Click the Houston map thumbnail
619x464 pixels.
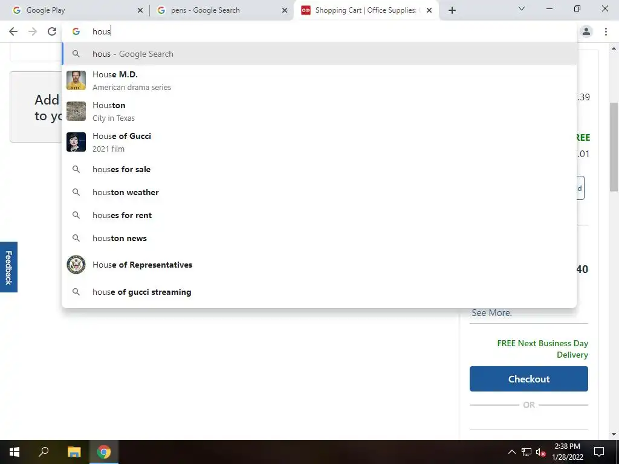76,111
